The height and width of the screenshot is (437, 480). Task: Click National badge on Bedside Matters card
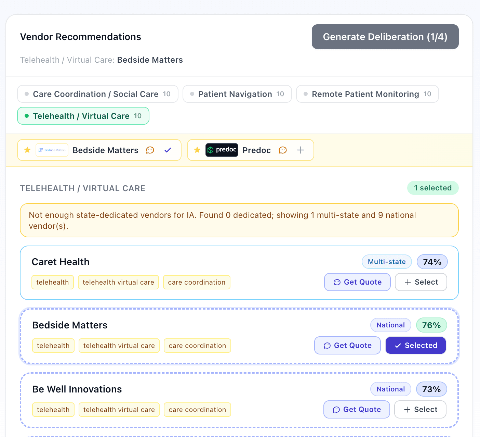(x=391, y=325)
